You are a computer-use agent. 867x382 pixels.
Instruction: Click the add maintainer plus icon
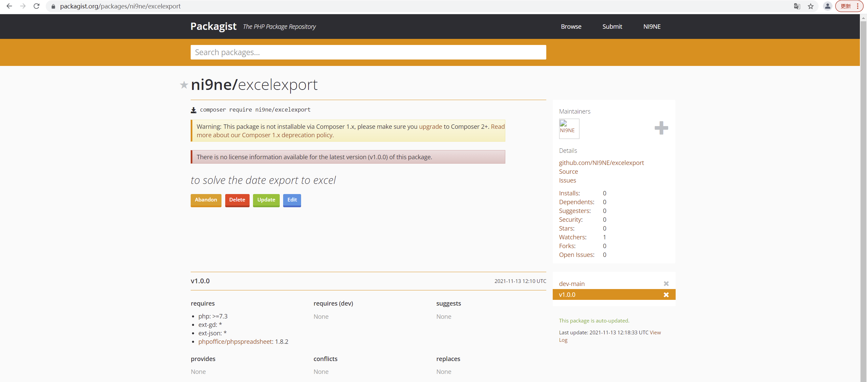[661, 128]
